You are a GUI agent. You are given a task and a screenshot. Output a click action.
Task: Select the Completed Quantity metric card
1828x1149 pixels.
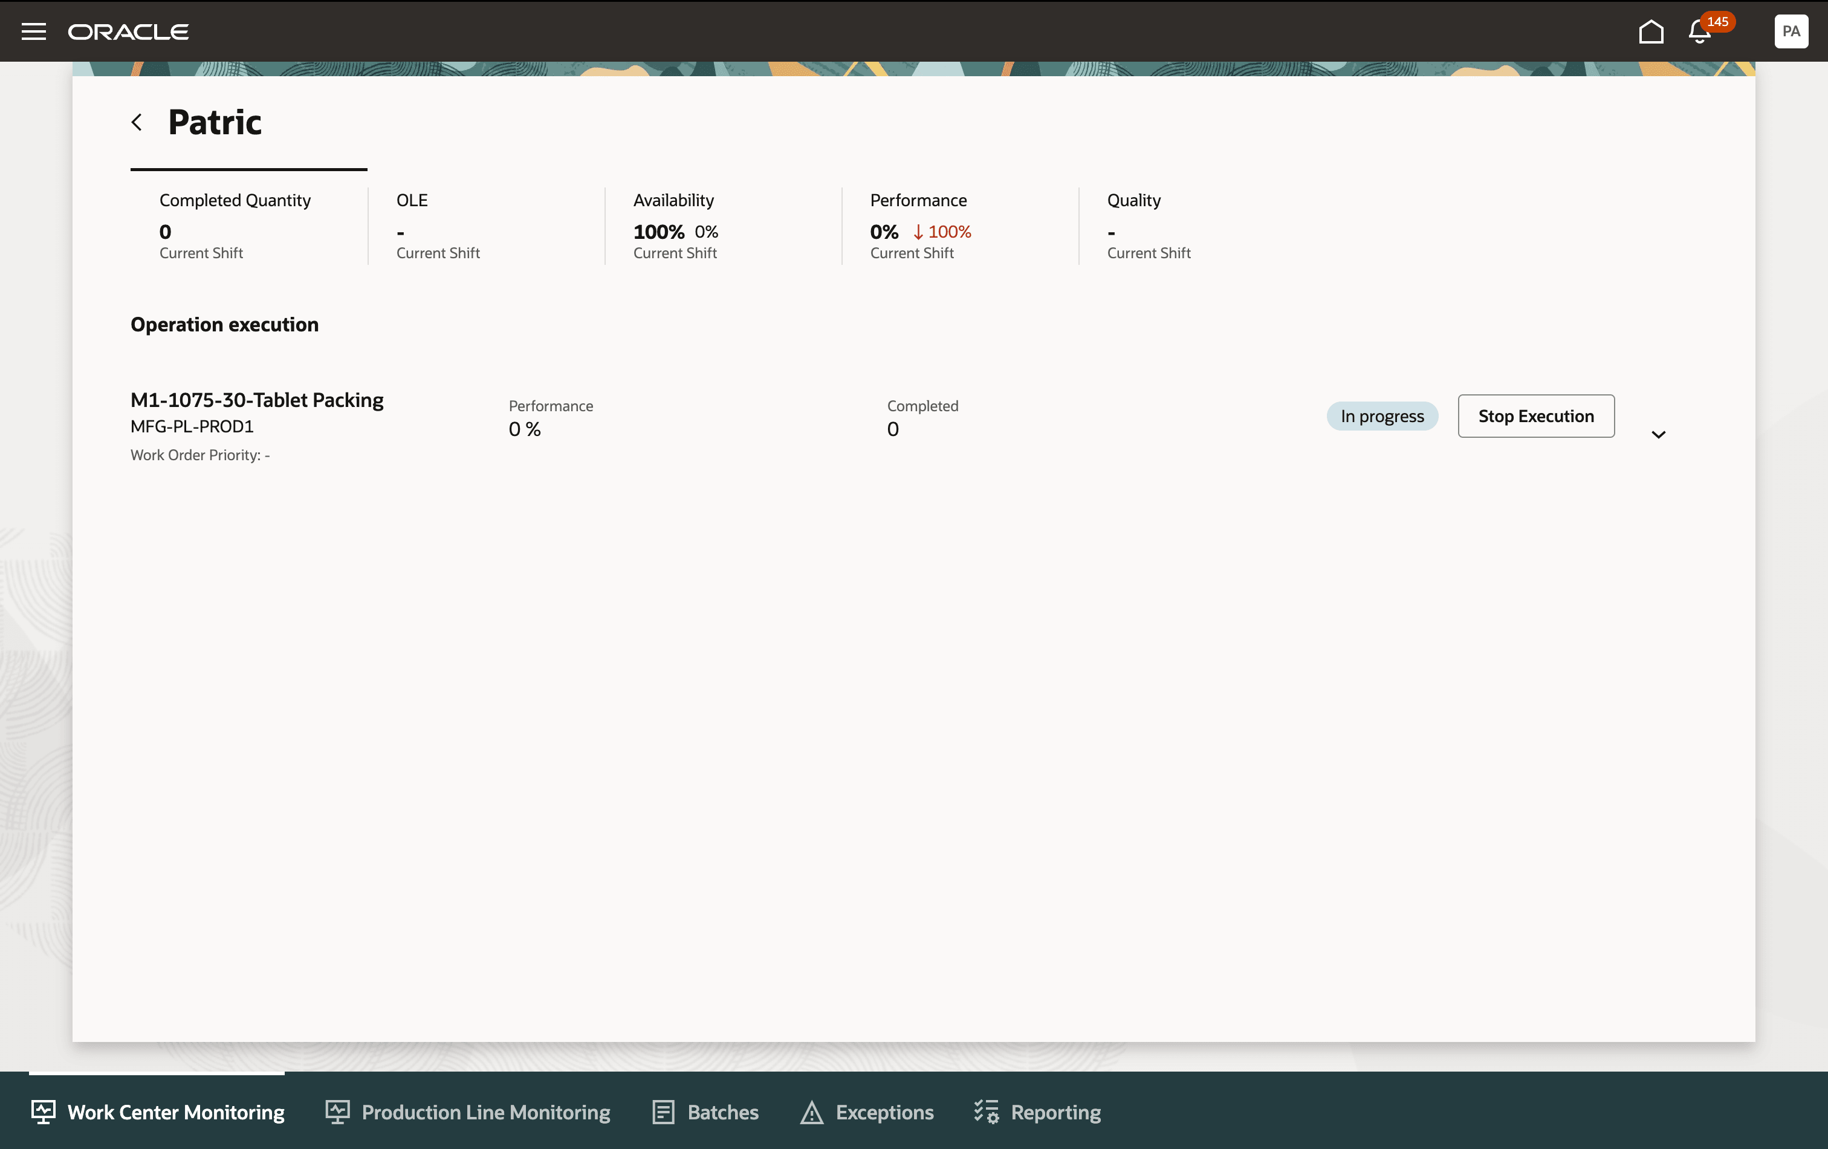click(x=249, y=226)
